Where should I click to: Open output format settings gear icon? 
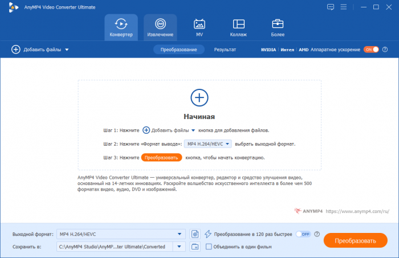pos(195,234)
